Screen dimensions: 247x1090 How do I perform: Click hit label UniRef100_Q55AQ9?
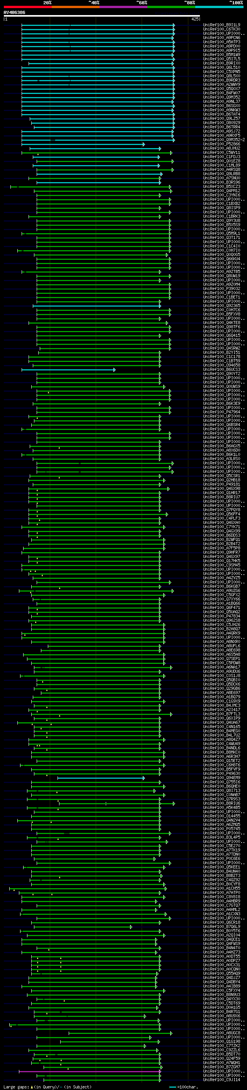[222, 973]
